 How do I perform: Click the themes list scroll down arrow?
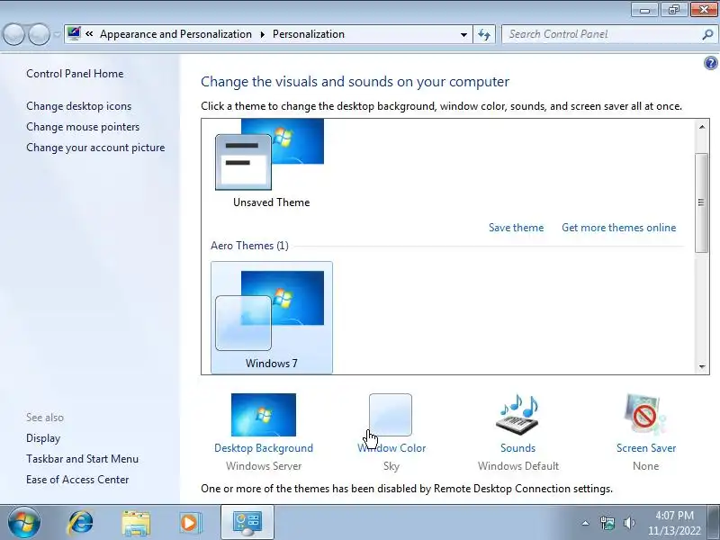[x=702, y=366]
